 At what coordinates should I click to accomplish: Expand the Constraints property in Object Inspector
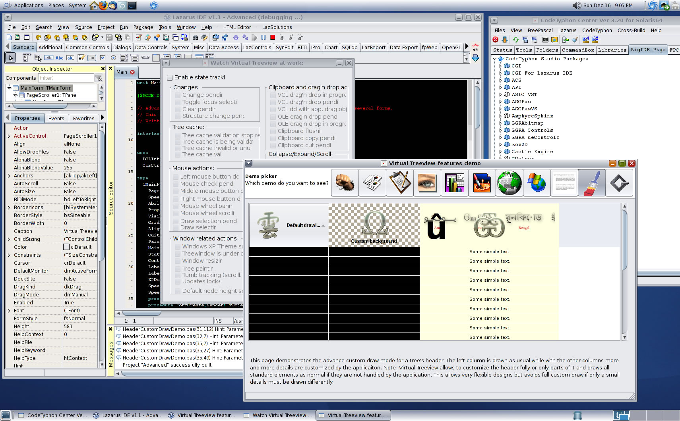tap(9, 255)
